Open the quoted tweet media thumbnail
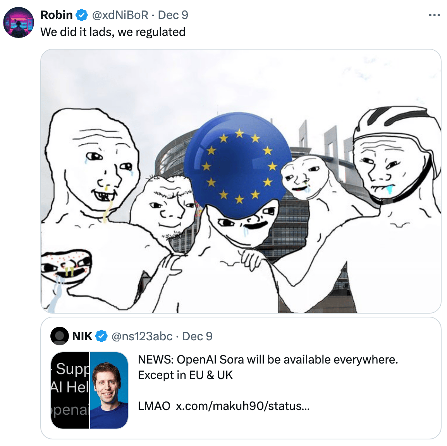Screen dimensions: 447x446 pos(89,390)
